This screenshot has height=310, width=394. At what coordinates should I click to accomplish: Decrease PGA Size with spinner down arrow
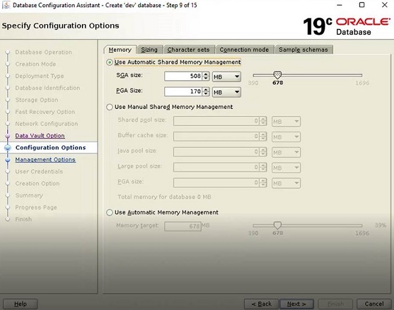(x=206, y=93)
